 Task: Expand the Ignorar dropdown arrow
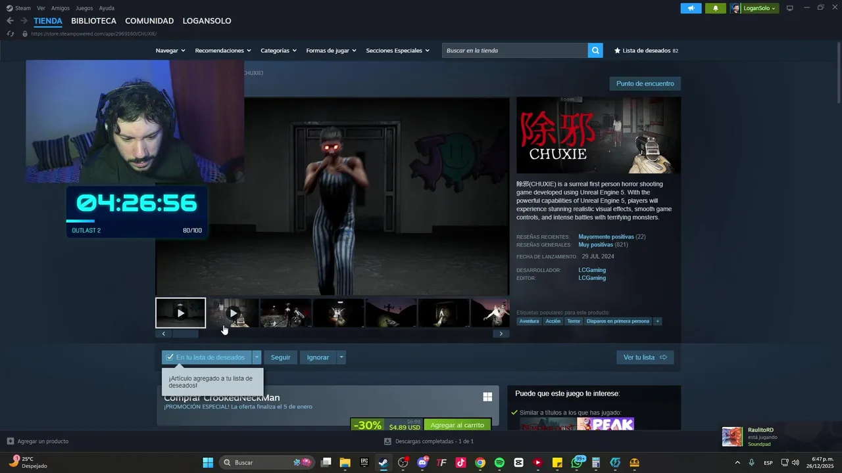click(341, 357)
